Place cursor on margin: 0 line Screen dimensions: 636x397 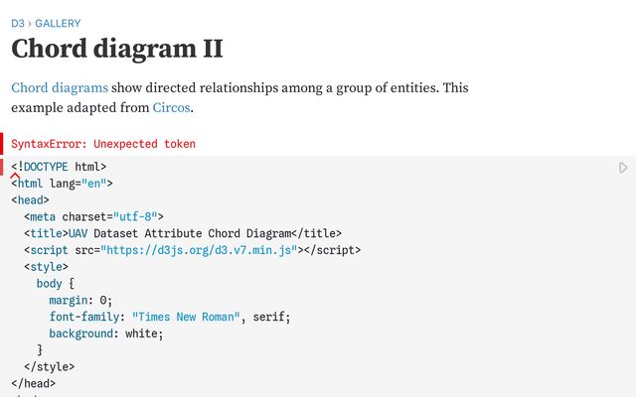[80, 300]
